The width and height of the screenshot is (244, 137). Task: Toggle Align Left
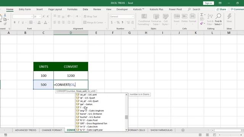[x=55, y=22]
